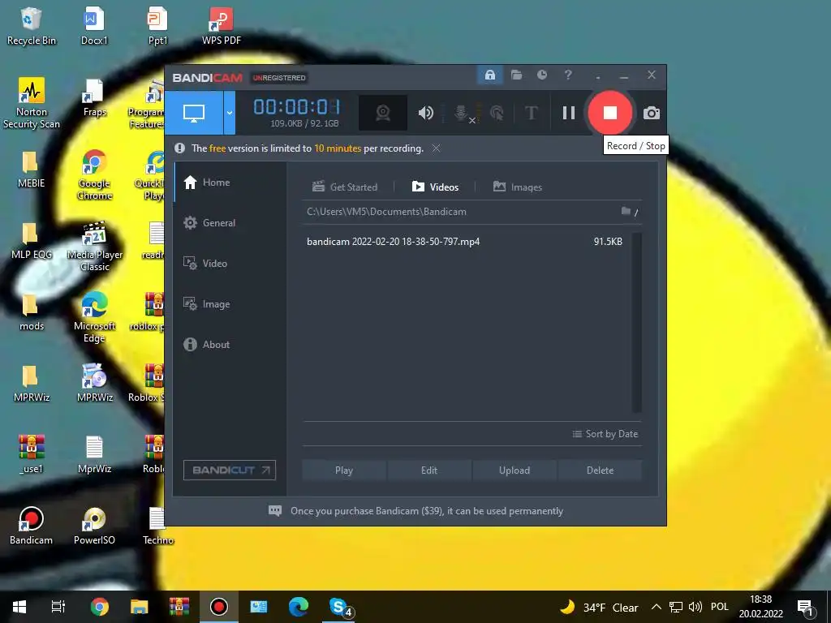The height and width of the screenshot is (623, 831).
Task: Select the MEBIE desktop folder
Action: [32, 169]
